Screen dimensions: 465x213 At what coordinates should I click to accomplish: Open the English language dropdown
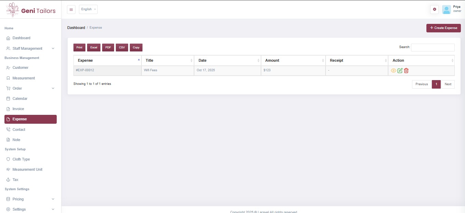(88, 10)
